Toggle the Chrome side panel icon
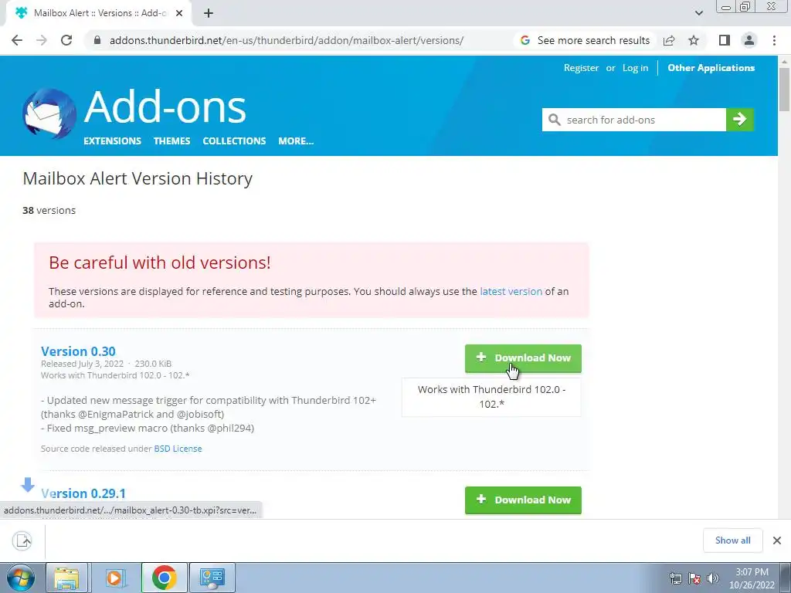 (x=725, y=40)
